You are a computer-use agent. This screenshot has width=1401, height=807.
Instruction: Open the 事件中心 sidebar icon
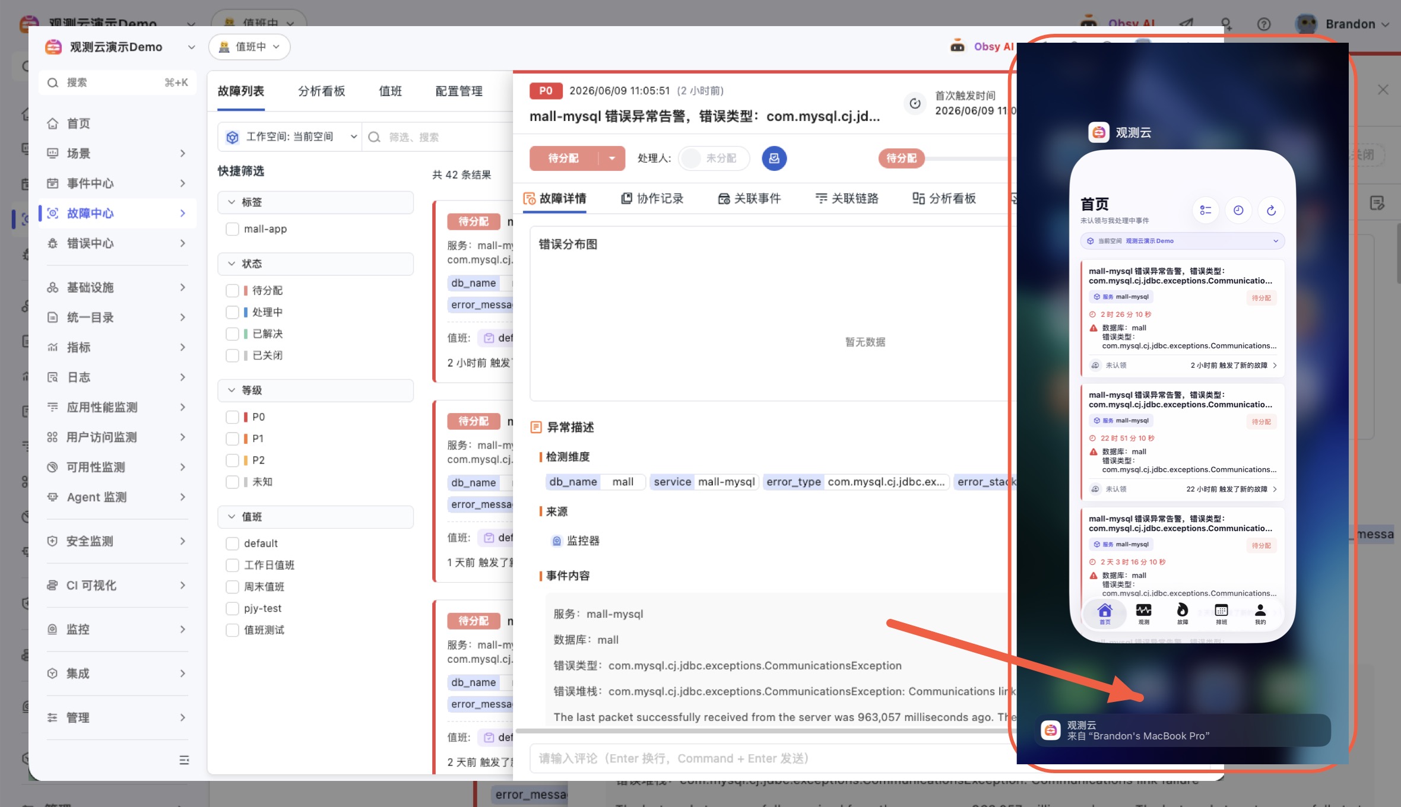coord(53,183)
